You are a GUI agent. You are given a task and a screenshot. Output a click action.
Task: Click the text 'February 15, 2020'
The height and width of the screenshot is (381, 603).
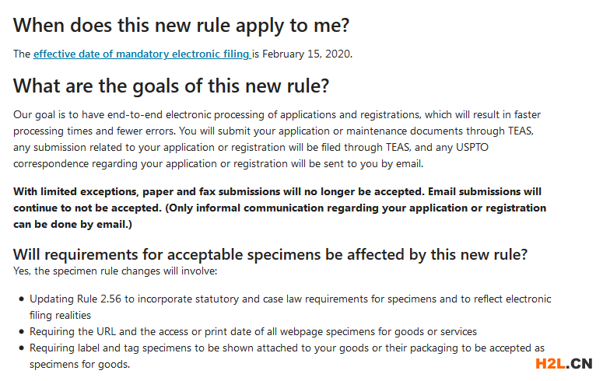tap(306, 54)
